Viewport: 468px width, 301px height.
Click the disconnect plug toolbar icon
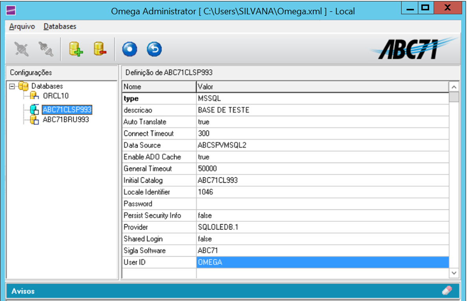pyautogui.click(x=46, y=49)
